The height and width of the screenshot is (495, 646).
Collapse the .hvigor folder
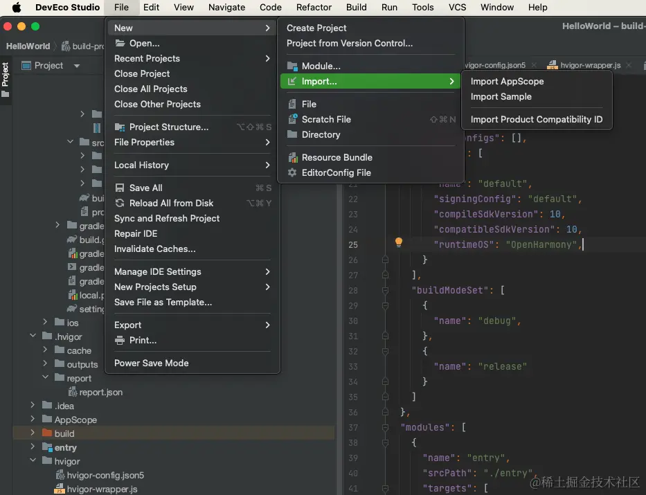tap(33, 336)
